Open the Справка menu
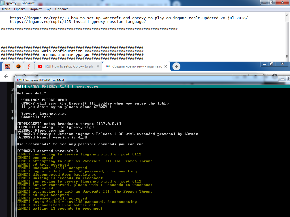290x217 pixels. click(62, 9)
